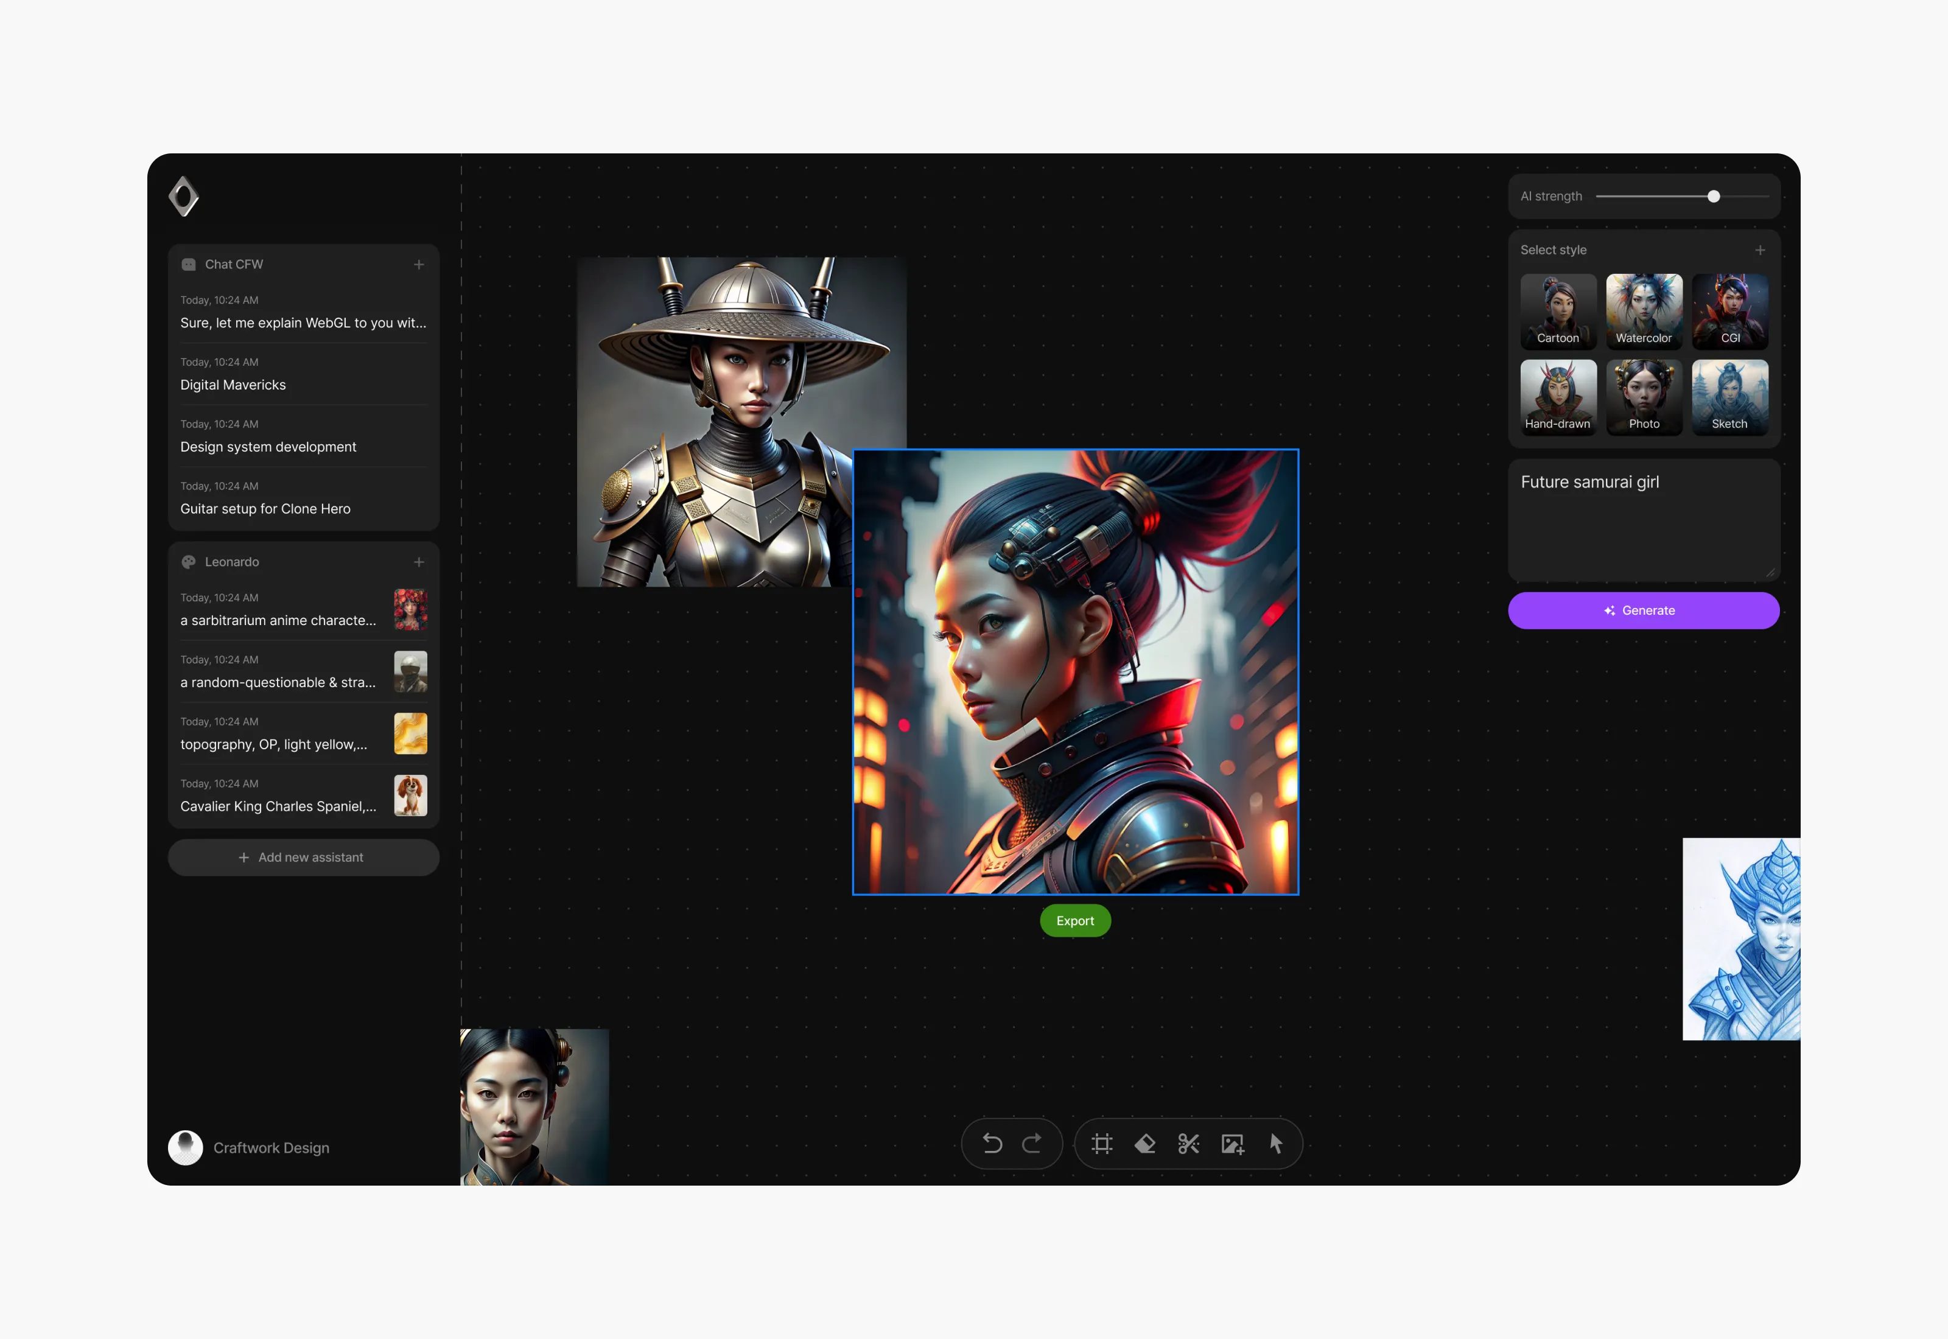Select the Watercolor style

pyautogui.click(x=1644, y=311)
